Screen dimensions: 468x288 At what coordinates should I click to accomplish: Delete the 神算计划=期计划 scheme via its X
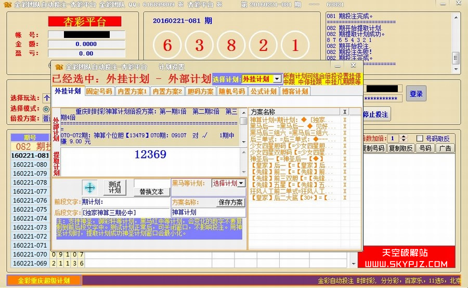click(345, 120)
